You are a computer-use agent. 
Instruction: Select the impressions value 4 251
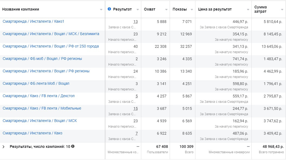pyautogui.click(x=187, y=84)
